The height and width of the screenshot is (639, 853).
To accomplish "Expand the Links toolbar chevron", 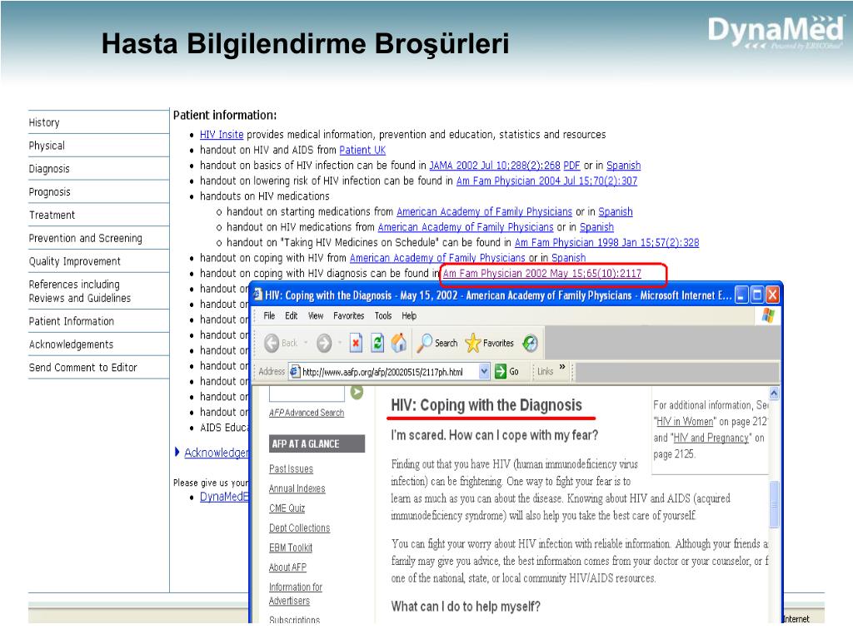I will [562, 367].
